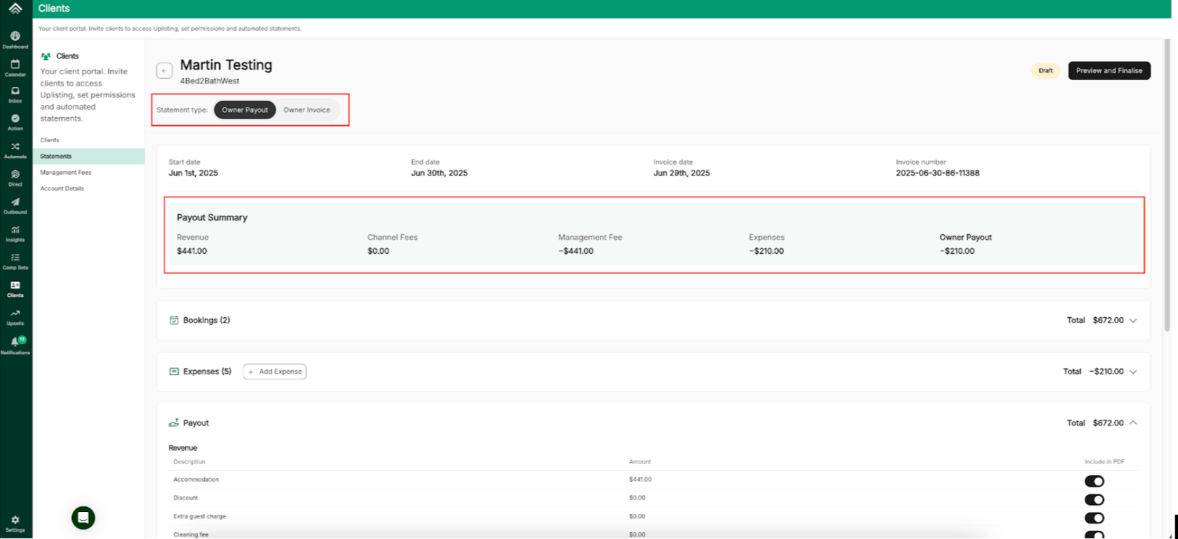
Task: Toggle Discount include in PDF
Action: click(x=1094, y=500)
